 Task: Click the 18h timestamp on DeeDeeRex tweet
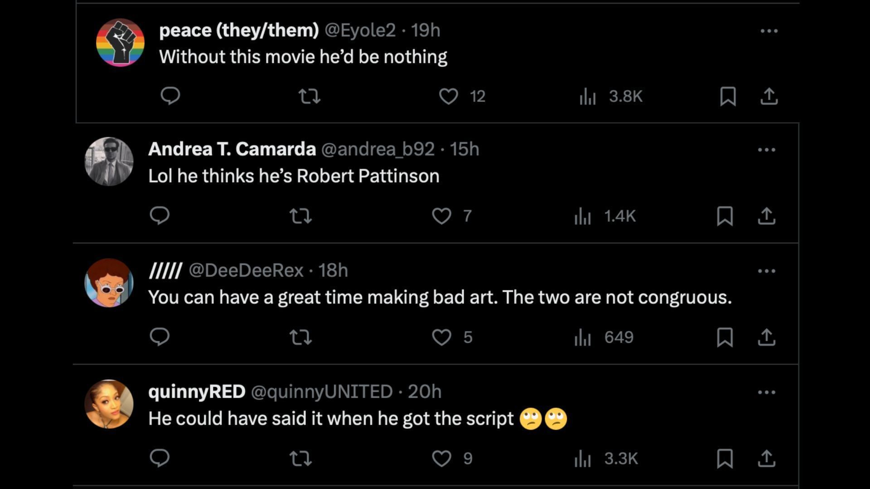click(x=333, y=270)
